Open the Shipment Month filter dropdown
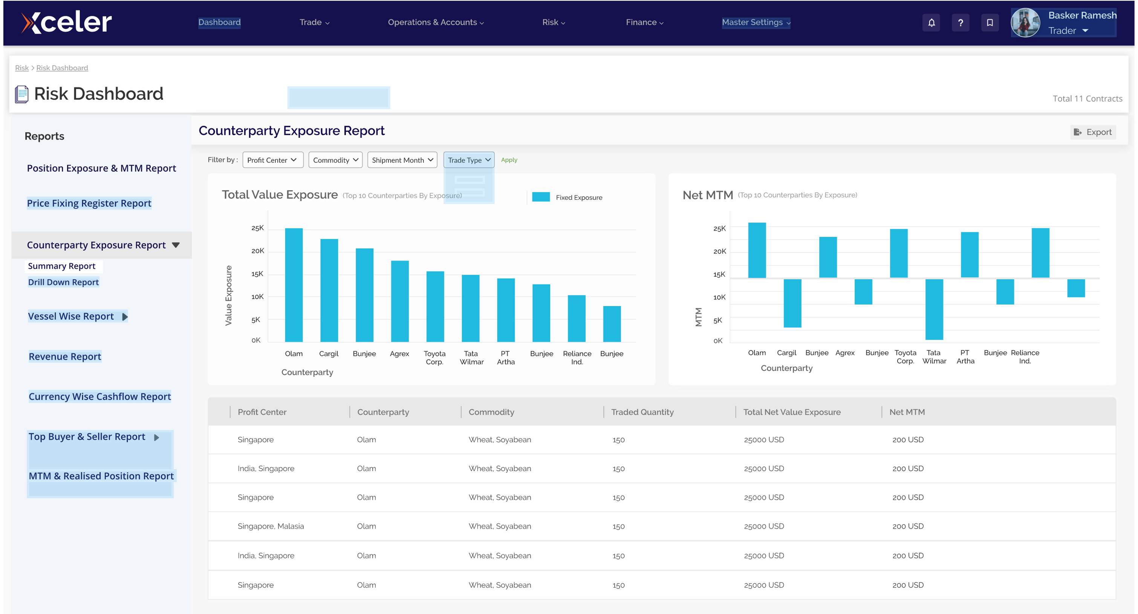The image size is (1138, 614). (x=402, y=160)
